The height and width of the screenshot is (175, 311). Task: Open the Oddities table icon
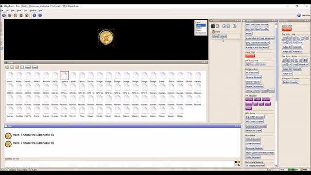(x=19, y=110)
